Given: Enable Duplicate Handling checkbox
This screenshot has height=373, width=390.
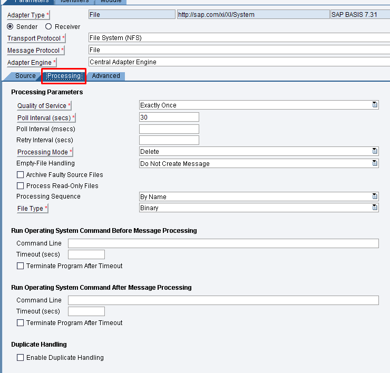Looking at the screenshot, I should [x=21, y=357].
